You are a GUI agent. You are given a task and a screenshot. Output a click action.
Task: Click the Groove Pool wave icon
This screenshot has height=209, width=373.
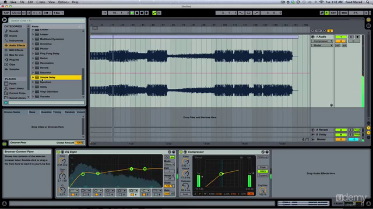click(5, 143)
